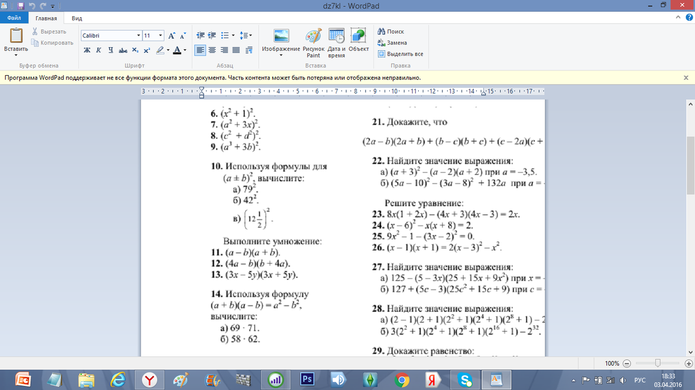
Task: Click the Cut (Вырезать) button
Action: point(49,31)
